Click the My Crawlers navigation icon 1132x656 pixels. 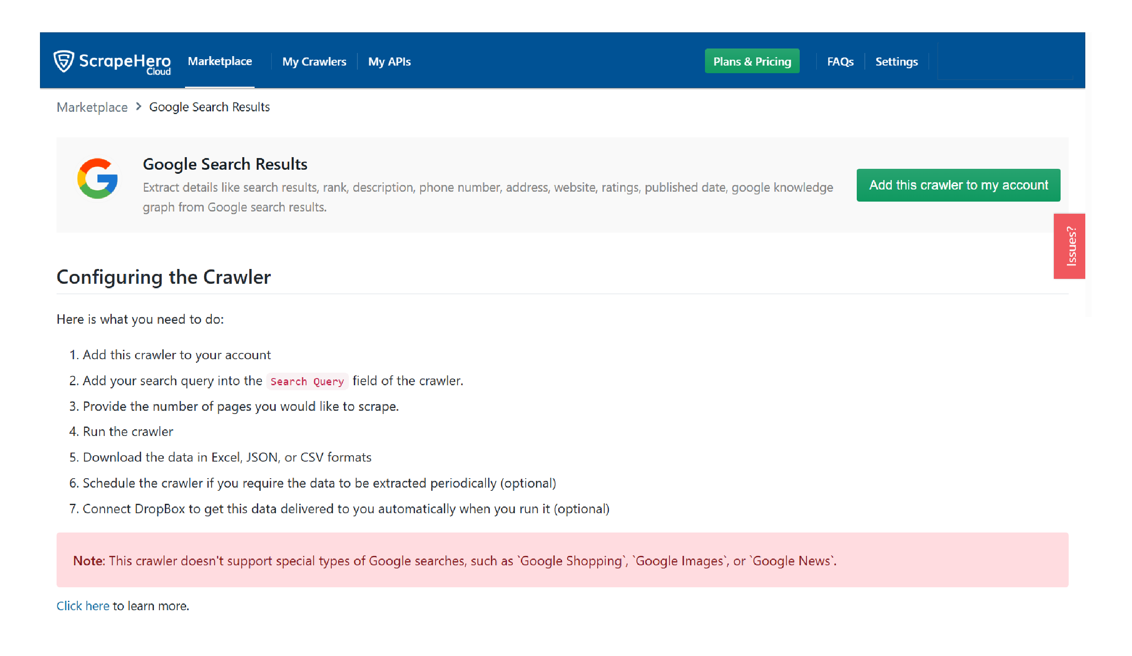(x=314, y=60)
